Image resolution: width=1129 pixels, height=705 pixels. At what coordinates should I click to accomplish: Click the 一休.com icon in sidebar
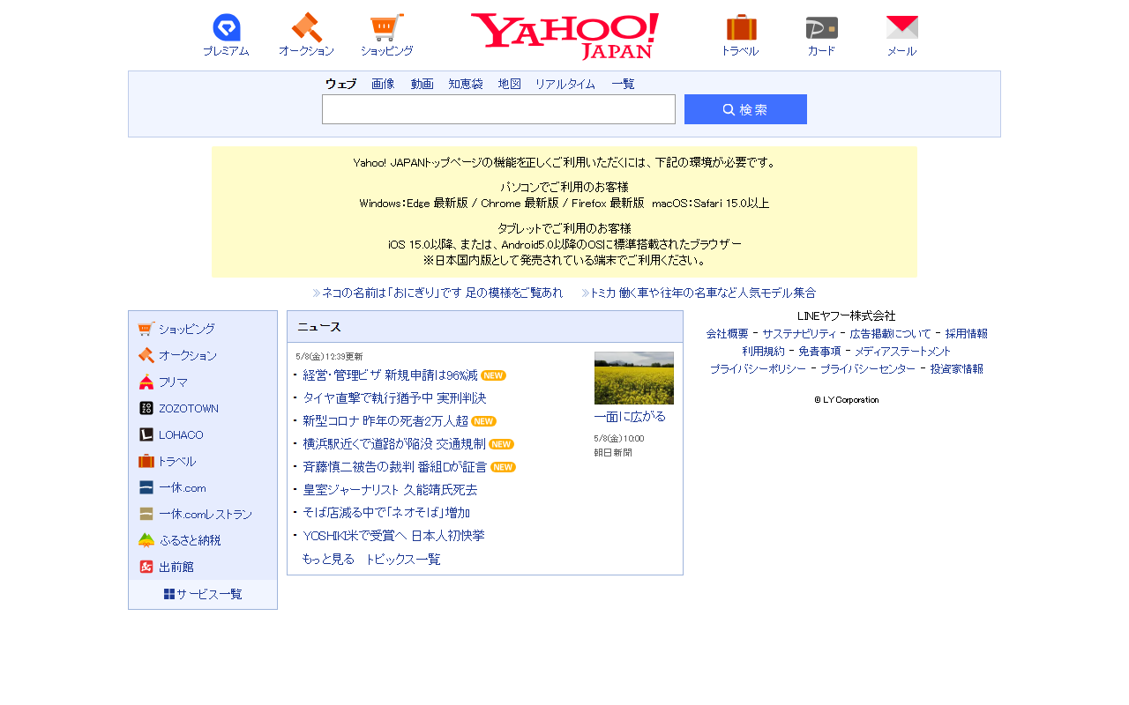point(146,487)
